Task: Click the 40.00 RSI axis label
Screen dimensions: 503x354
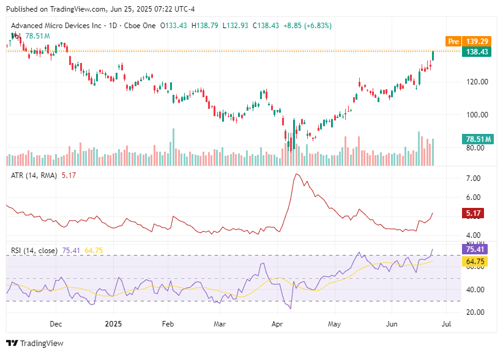Action: point(475,290)
